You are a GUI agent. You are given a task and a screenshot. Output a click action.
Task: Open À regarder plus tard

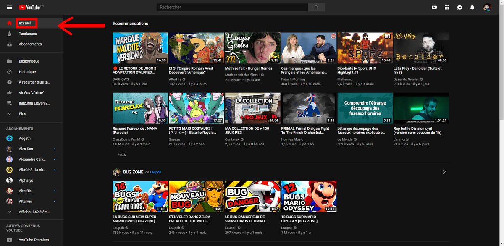(x=34, y=82)
